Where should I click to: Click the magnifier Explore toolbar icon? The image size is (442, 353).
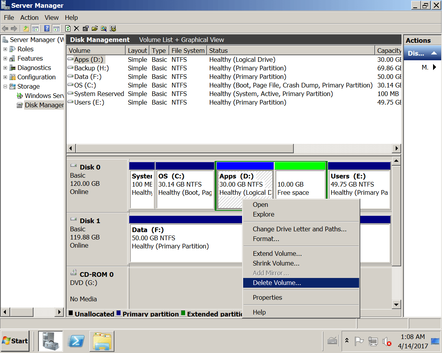[x=104, y=28]
